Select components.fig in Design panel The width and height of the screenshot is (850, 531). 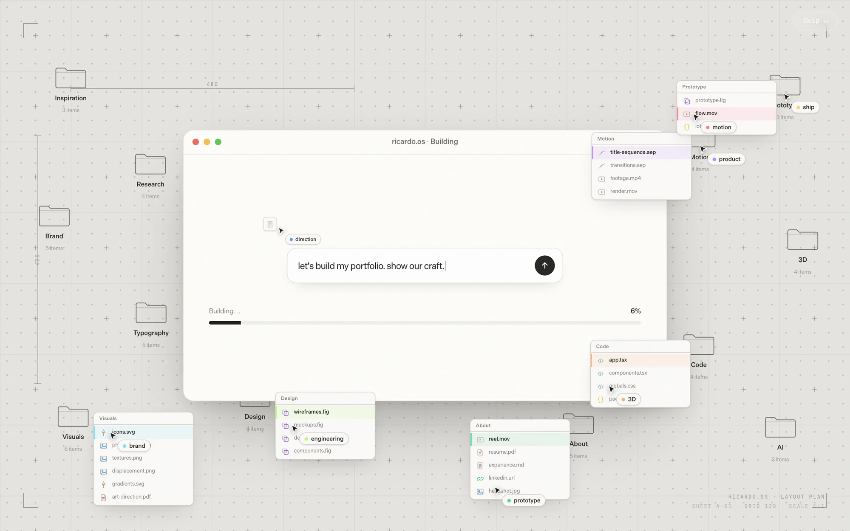325,451
